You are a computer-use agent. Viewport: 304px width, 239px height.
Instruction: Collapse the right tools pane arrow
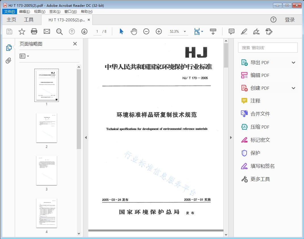tap(231, 138)
